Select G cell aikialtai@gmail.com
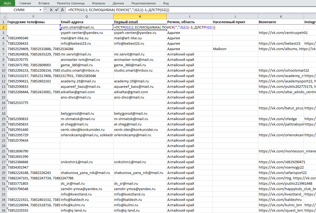Screen dimensions: 316x213 (x=87, y=92)
